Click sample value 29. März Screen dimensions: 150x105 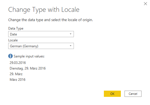[16, 74]
